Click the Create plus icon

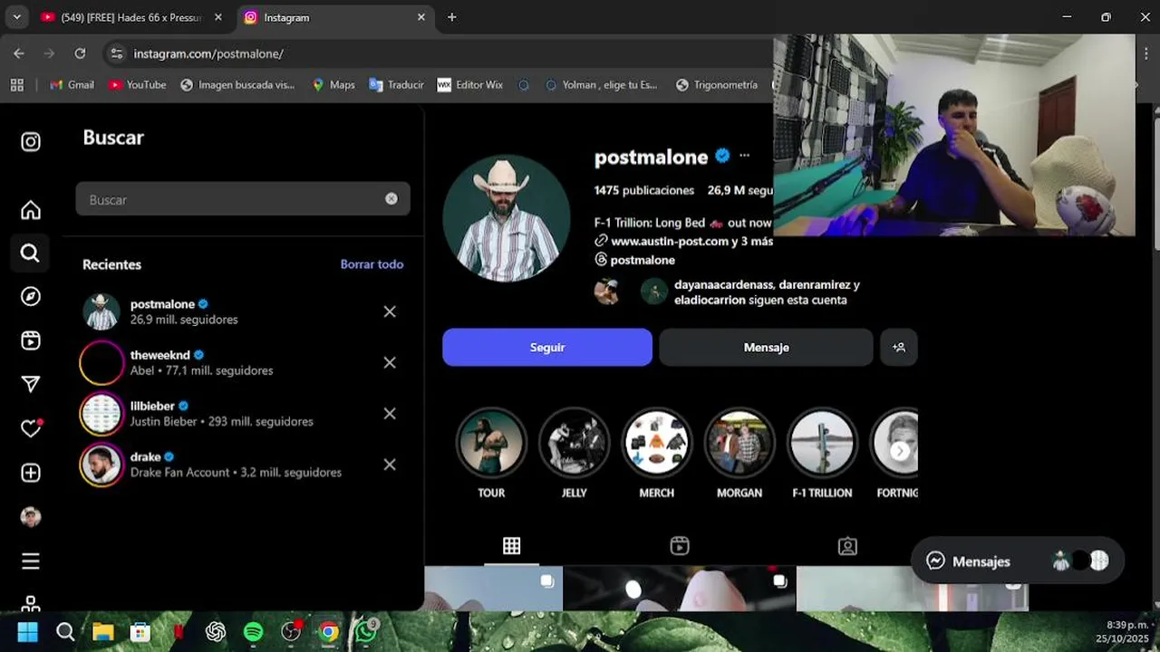pyautogui.click(x=31, y=473)
